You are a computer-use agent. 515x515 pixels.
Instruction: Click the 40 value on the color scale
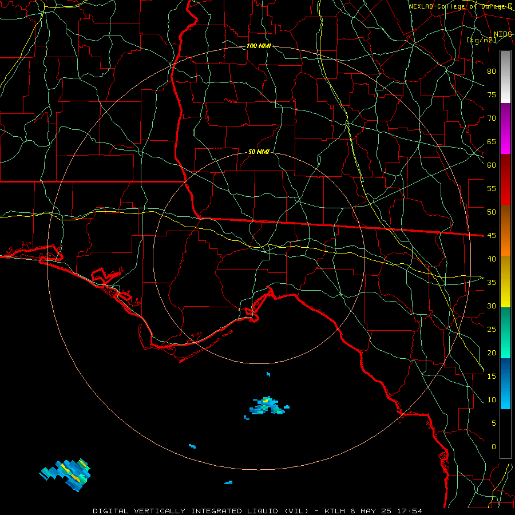coord(492,259)
